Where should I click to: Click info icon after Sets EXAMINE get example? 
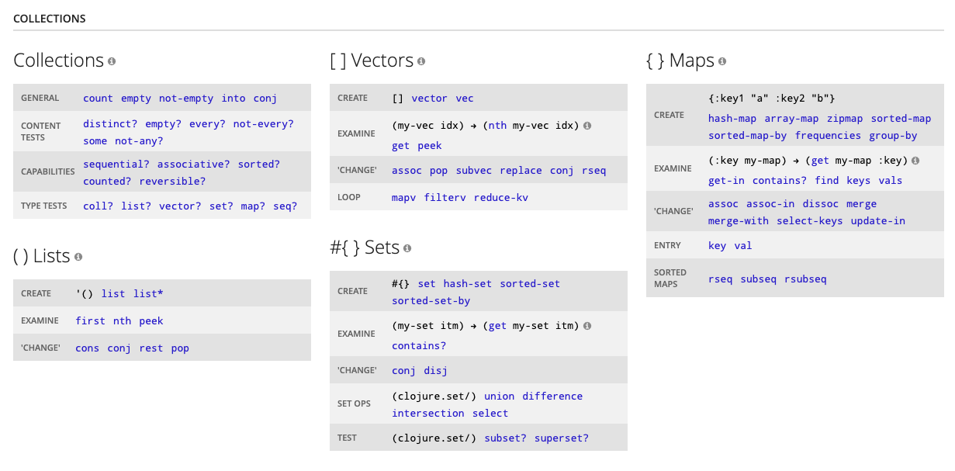tap(586, 326)
